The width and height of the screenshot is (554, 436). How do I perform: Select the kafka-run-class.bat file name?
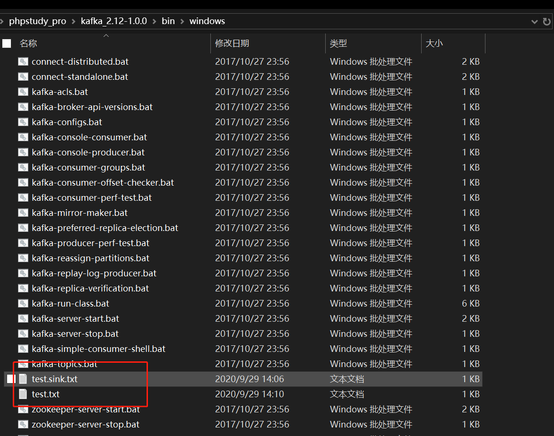coord(70,304)
